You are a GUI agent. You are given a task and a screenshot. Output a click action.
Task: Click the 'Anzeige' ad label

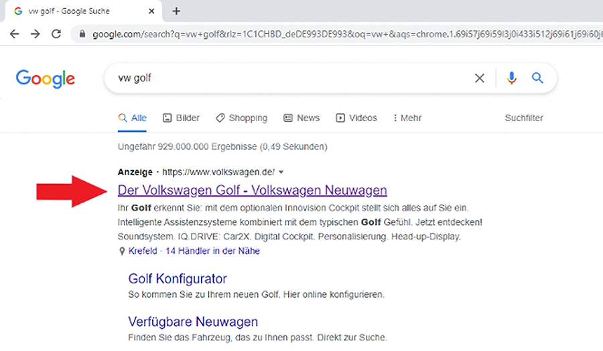pyautogui.click(x=135, y=172)
